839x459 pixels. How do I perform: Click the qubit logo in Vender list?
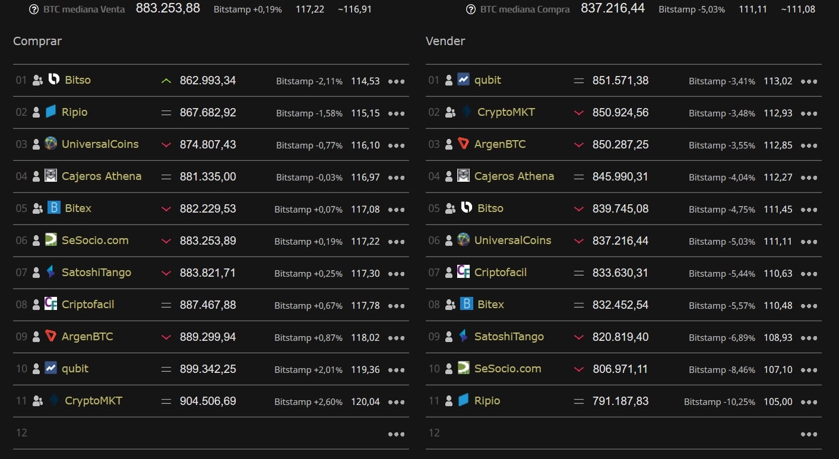(x=463, y=79)
